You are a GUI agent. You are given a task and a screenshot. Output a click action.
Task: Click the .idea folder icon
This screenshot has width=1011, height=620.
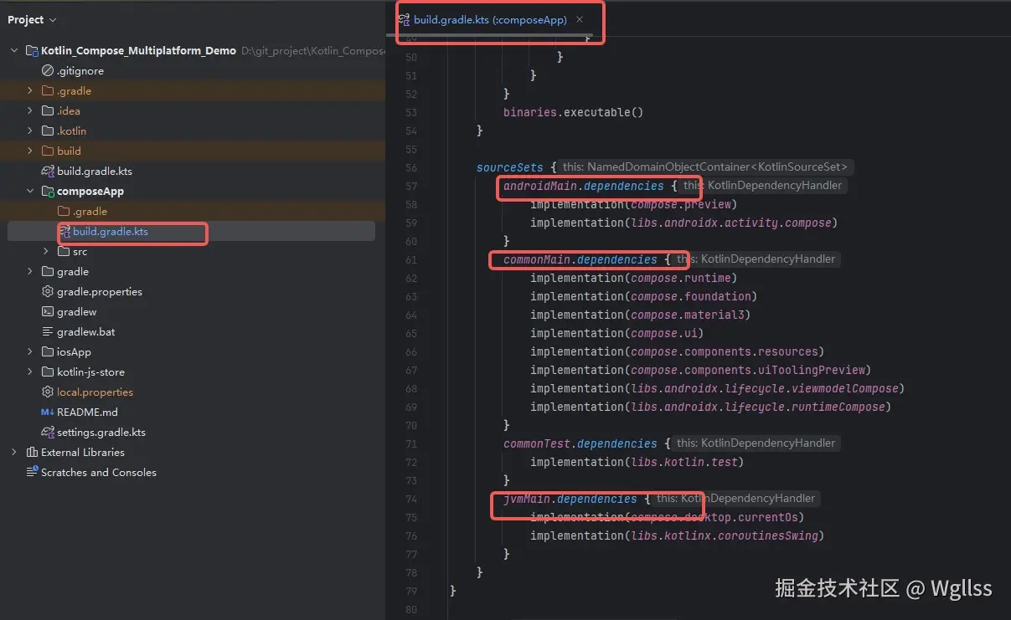click(48, 110)
